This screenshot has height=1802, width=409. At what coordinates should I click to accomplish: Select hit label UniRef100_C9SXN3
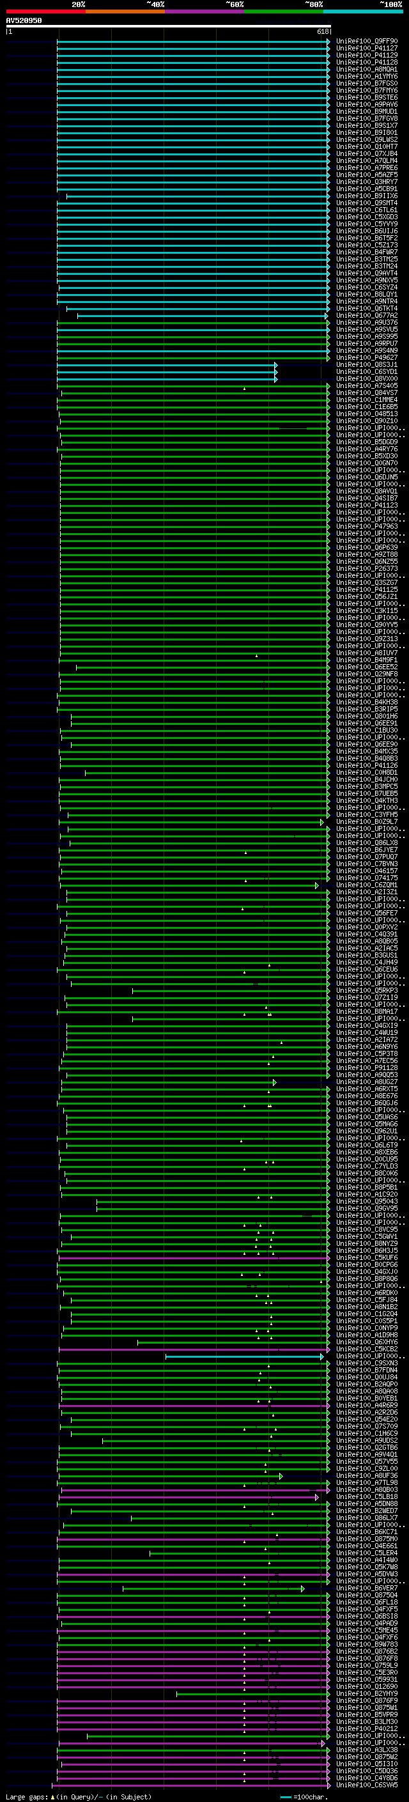pyautogui.click(x=367, y=1363)
